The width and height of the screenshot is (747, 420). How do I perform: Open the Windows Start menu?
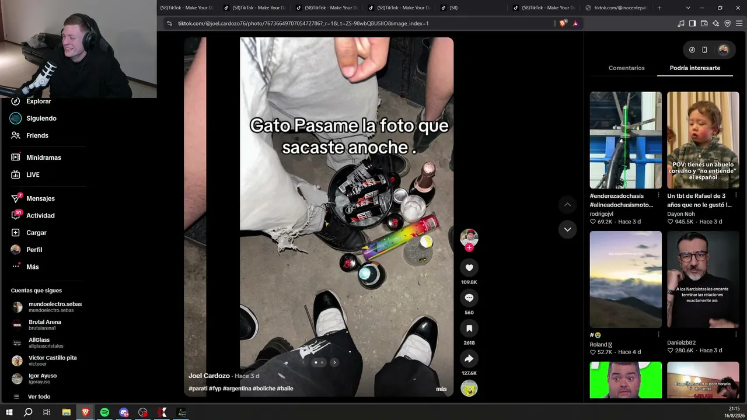tap(9, 412)
